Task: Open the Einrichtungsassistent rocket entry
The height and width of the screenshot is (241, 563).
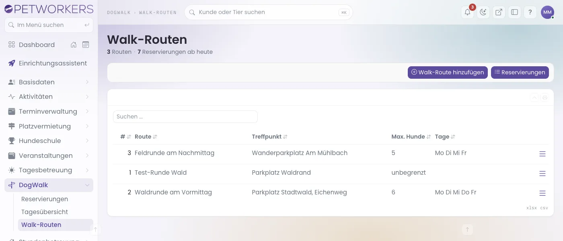Action: tap(49, 63)
